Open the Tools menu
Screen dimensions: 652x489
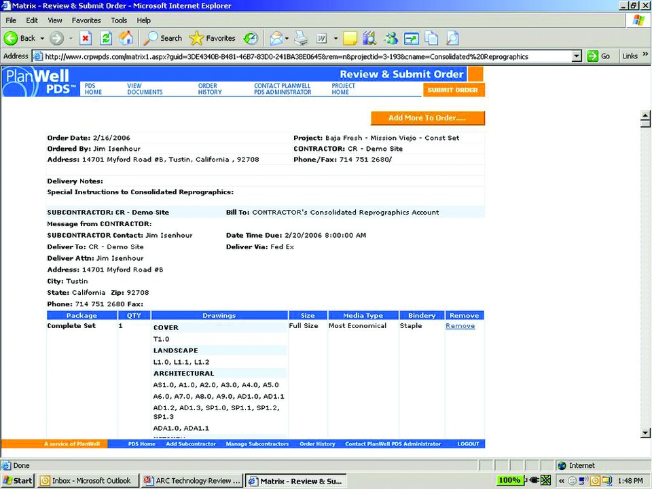click(118, 20)
